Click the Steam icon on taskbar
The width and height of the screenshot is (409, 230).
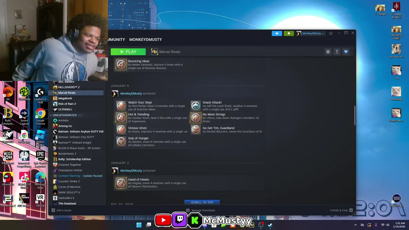click(x=270, y=225)
